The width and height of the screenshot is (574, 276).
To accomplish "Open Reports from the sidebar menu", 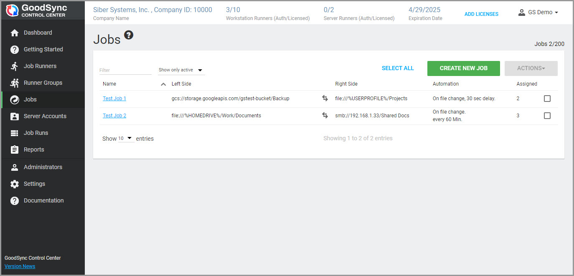I will [x=34, y=149].
